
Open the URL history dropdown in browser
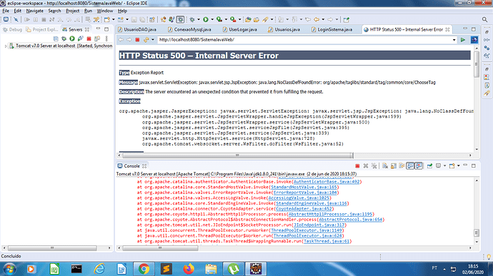[x=454, y=40]
